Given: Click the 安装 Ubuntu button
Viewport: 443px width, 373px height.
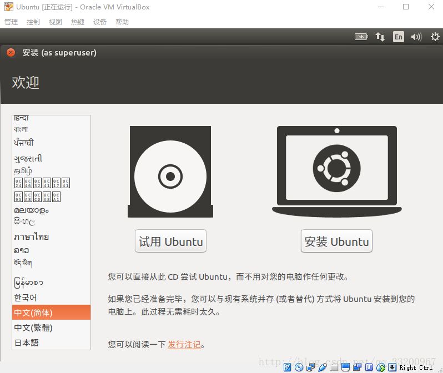Looking at the screenshot, I should pyautogui.click(x=336, y=241).
